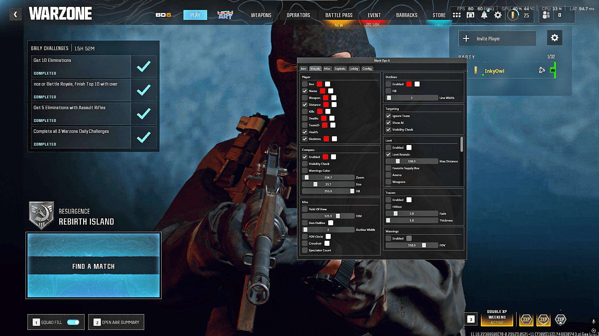Open the Battle Pass menu
Image resolution: width=599 pixels, height=336 pixels.
(339, 15)
